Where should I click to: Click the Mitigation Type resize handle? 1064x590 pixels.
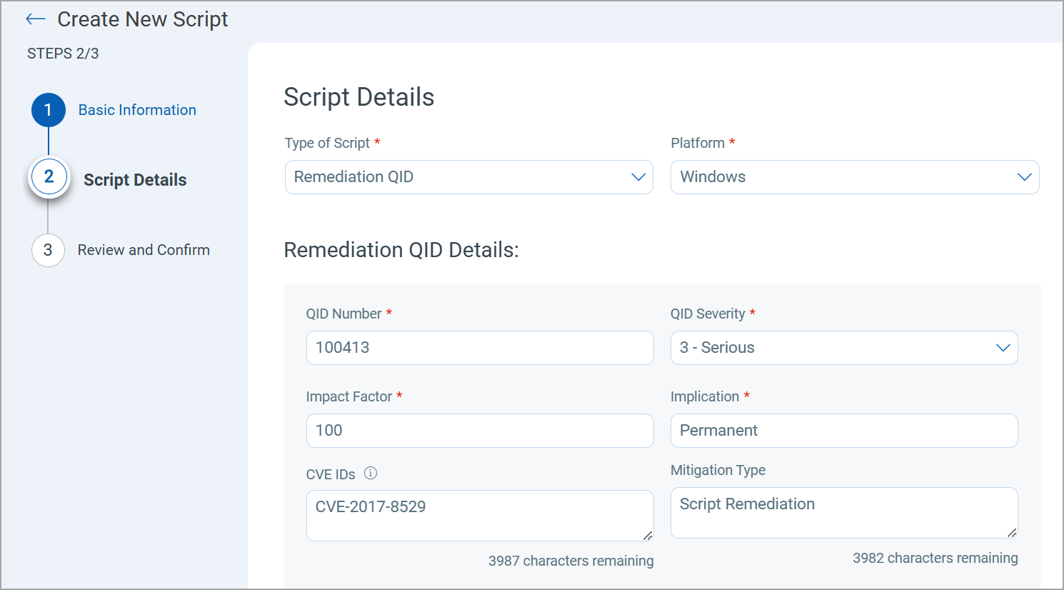click(1012, 532)
